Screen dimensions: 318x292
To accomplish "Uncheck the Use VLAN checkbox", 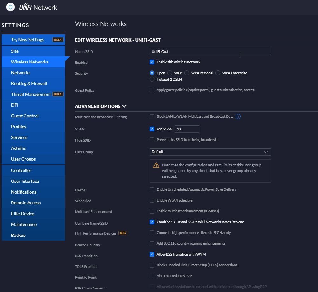I will [x=152, y=129].
